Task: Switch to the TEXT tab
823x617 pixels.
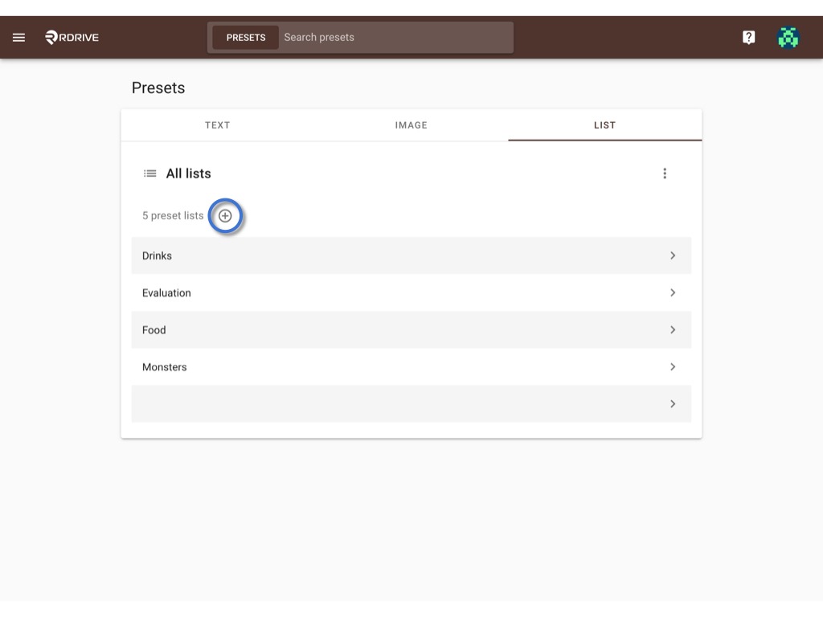Action: click(x=217, y=125)
